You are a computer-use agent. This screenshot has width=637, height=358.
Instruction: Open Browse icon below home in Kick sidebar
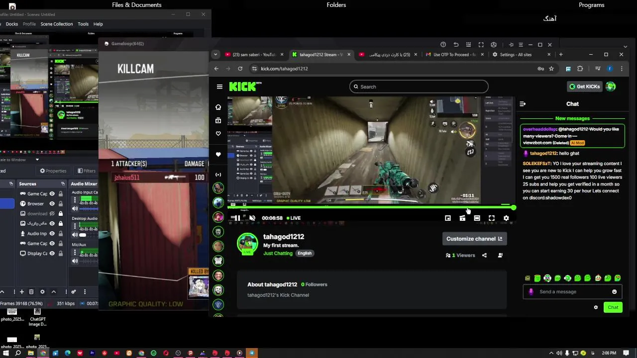click(x=218, y=120)
